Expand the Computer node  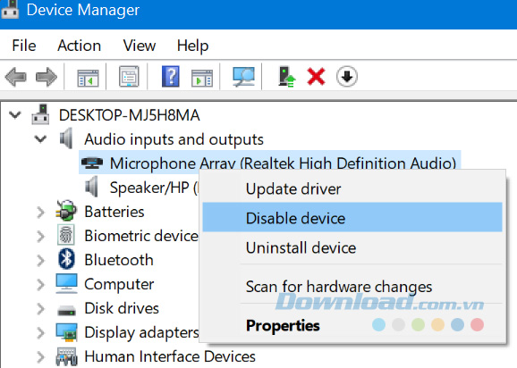point(40,285)
